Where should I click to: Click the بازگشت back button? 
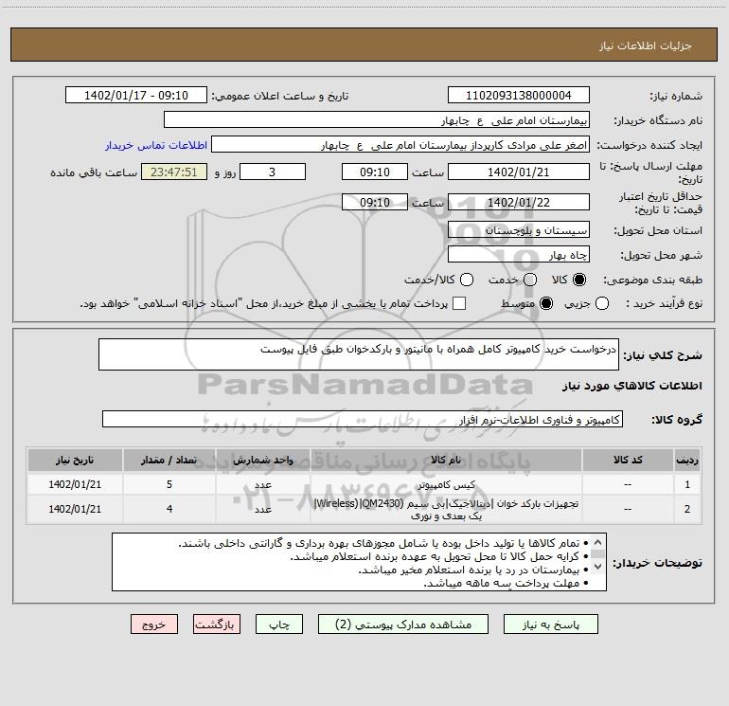click(x=217, y=625)
